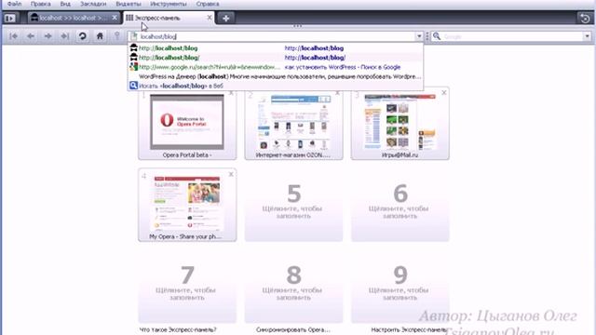The width and height of the screenshot is (596, 335).
Task: Click page icon in address bar
Action: (x=134, y=36)
